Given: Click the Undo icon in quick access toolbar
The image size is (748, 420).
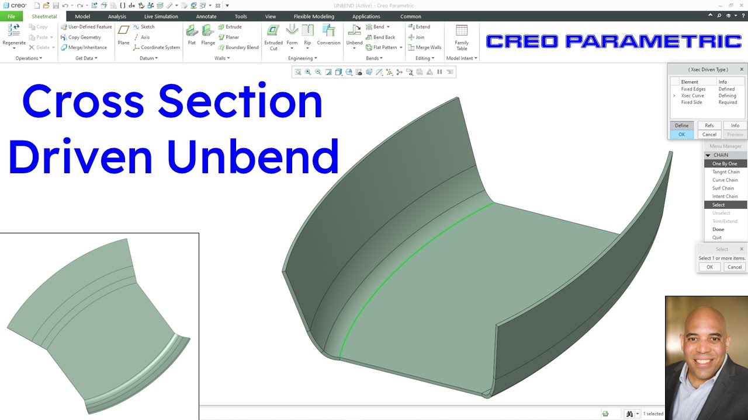Looking at the screenshot, I should [x=65, y=5].
